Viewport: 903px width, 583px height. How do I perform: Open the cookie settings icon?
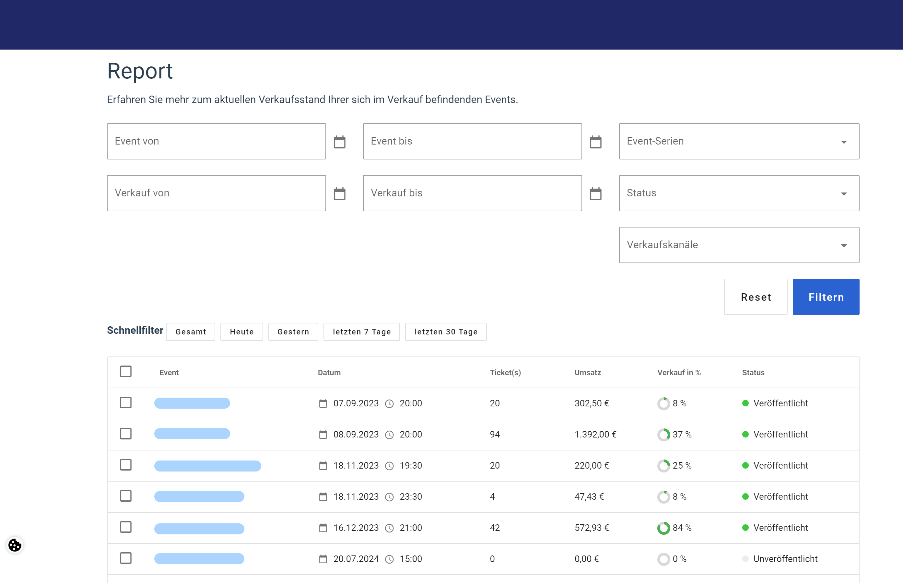[15, 545]
